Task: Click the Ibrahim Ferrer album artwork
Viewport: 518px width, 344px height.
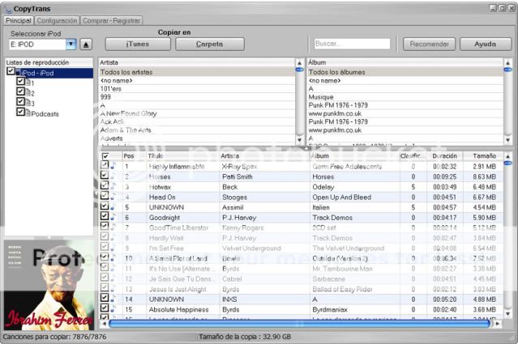Action: (x=49, y=285)
